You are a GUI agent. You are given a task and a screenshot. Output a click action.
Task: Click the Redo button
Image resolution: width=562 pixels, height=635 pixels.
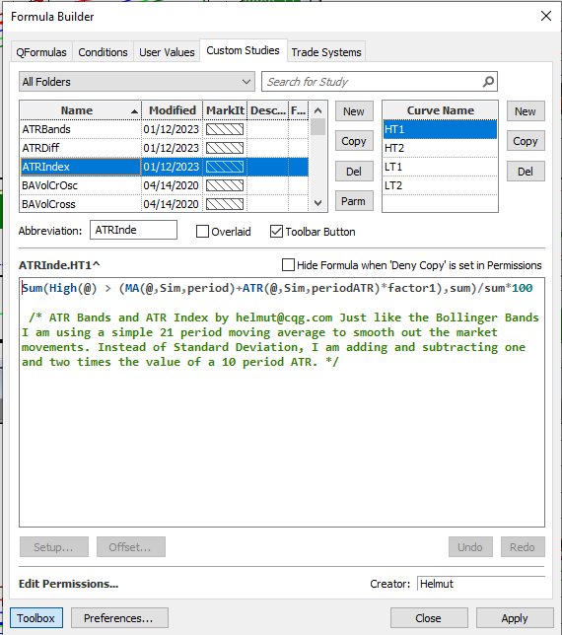click(523, 547)
